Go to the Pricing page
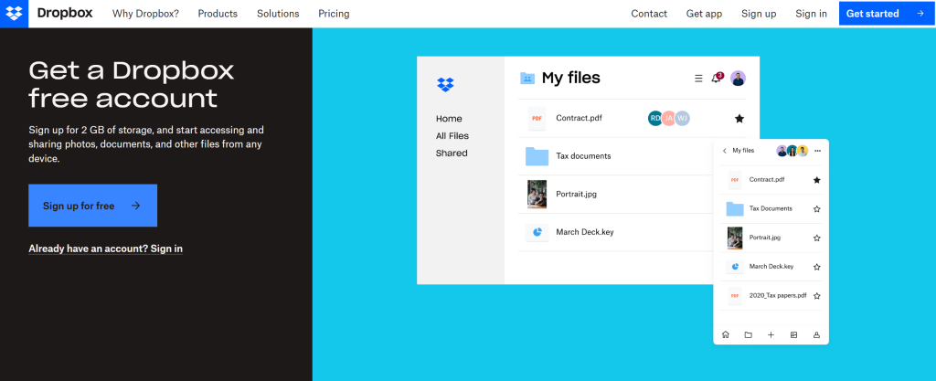Image resolution: width=936 pixels, height=381 pixels. (334, 14)
